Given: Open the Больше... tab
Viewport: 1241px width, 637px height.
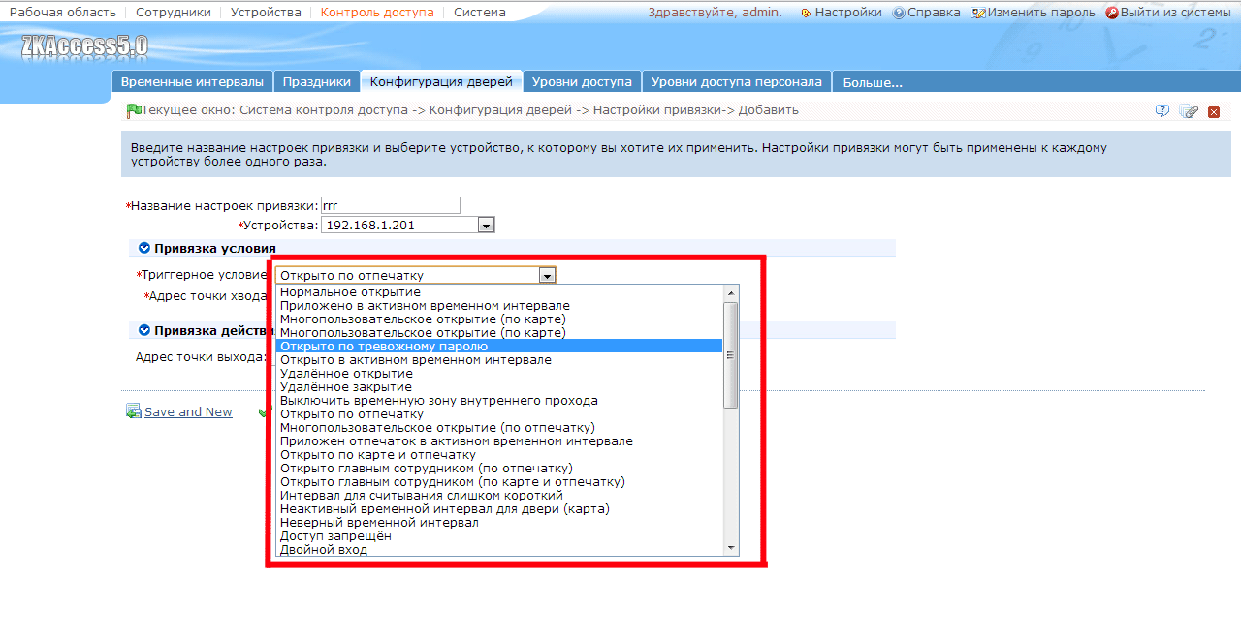Looking at the screenshot, I should tap(873, 82).
